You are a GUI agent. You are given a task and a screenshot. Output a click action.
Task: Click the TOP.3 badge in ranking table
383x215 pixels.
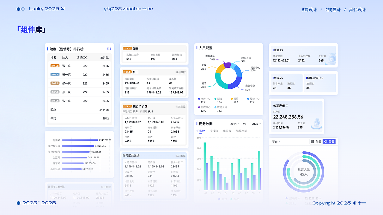click(55, 83)
